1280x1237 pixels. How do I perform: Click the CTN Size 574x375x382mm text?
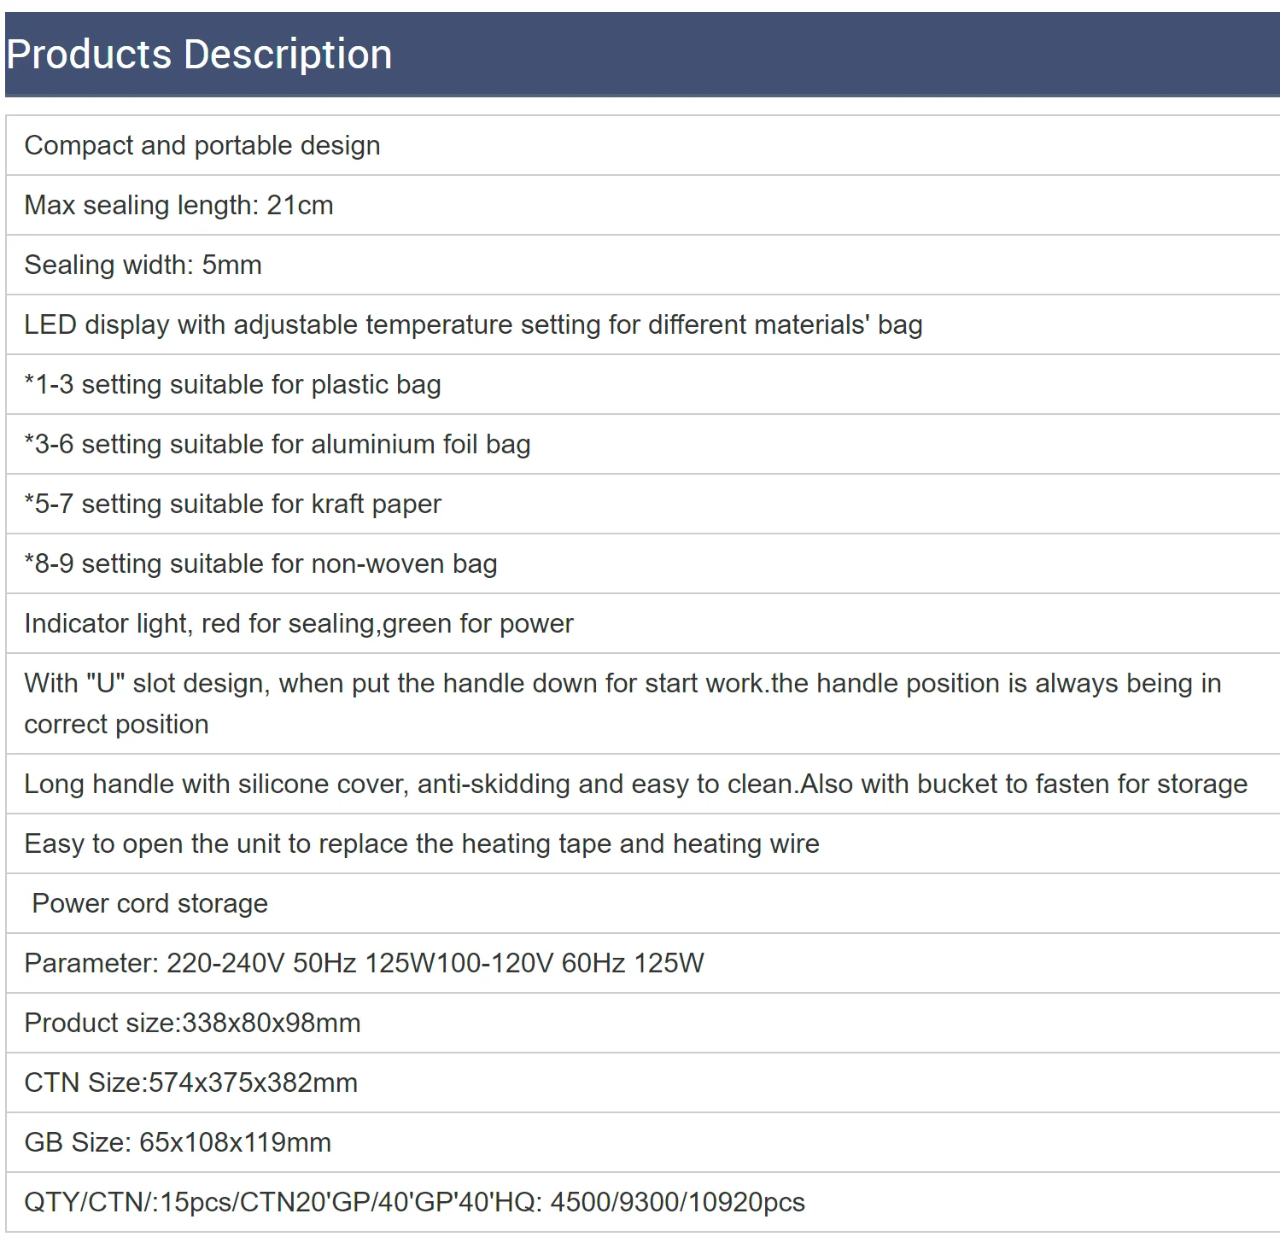190,1083
